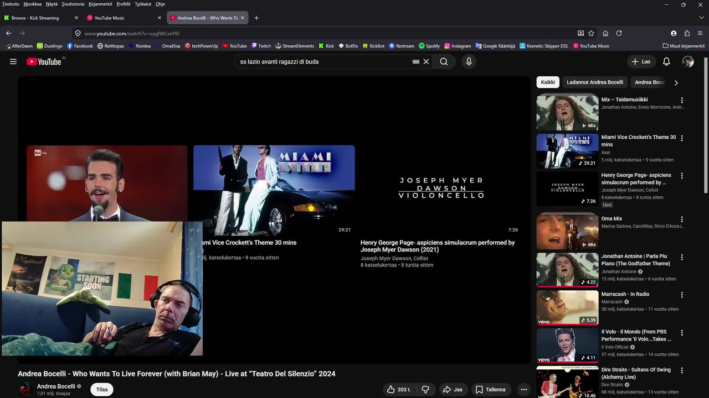Open the on-screen keyboard icon in search
The height and width of the screenshot is (398, 709).
coord(416,61)
